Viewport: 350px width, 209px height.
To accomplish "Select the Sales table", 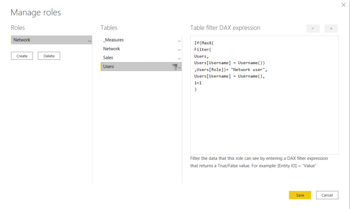I will (x=141, y=58).
